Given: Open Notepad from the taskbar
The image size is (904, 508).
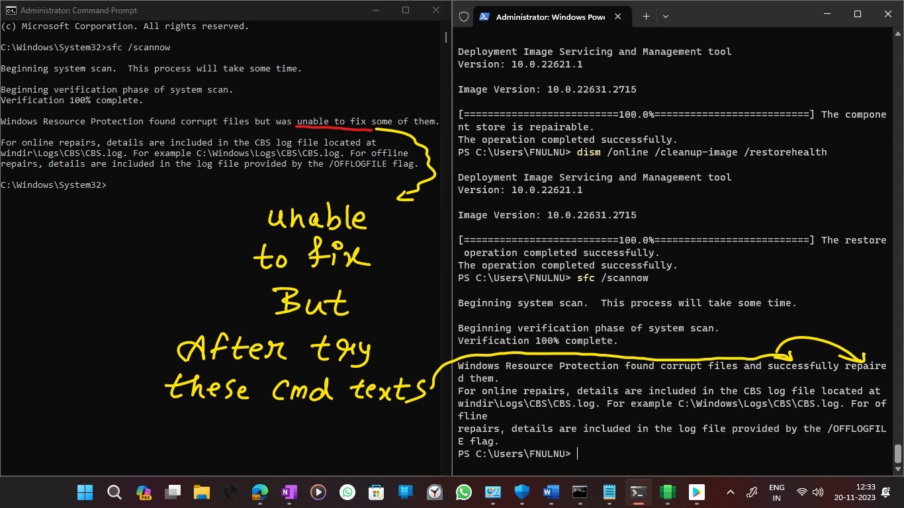Looking at the screenshot, I should [608, 492].
